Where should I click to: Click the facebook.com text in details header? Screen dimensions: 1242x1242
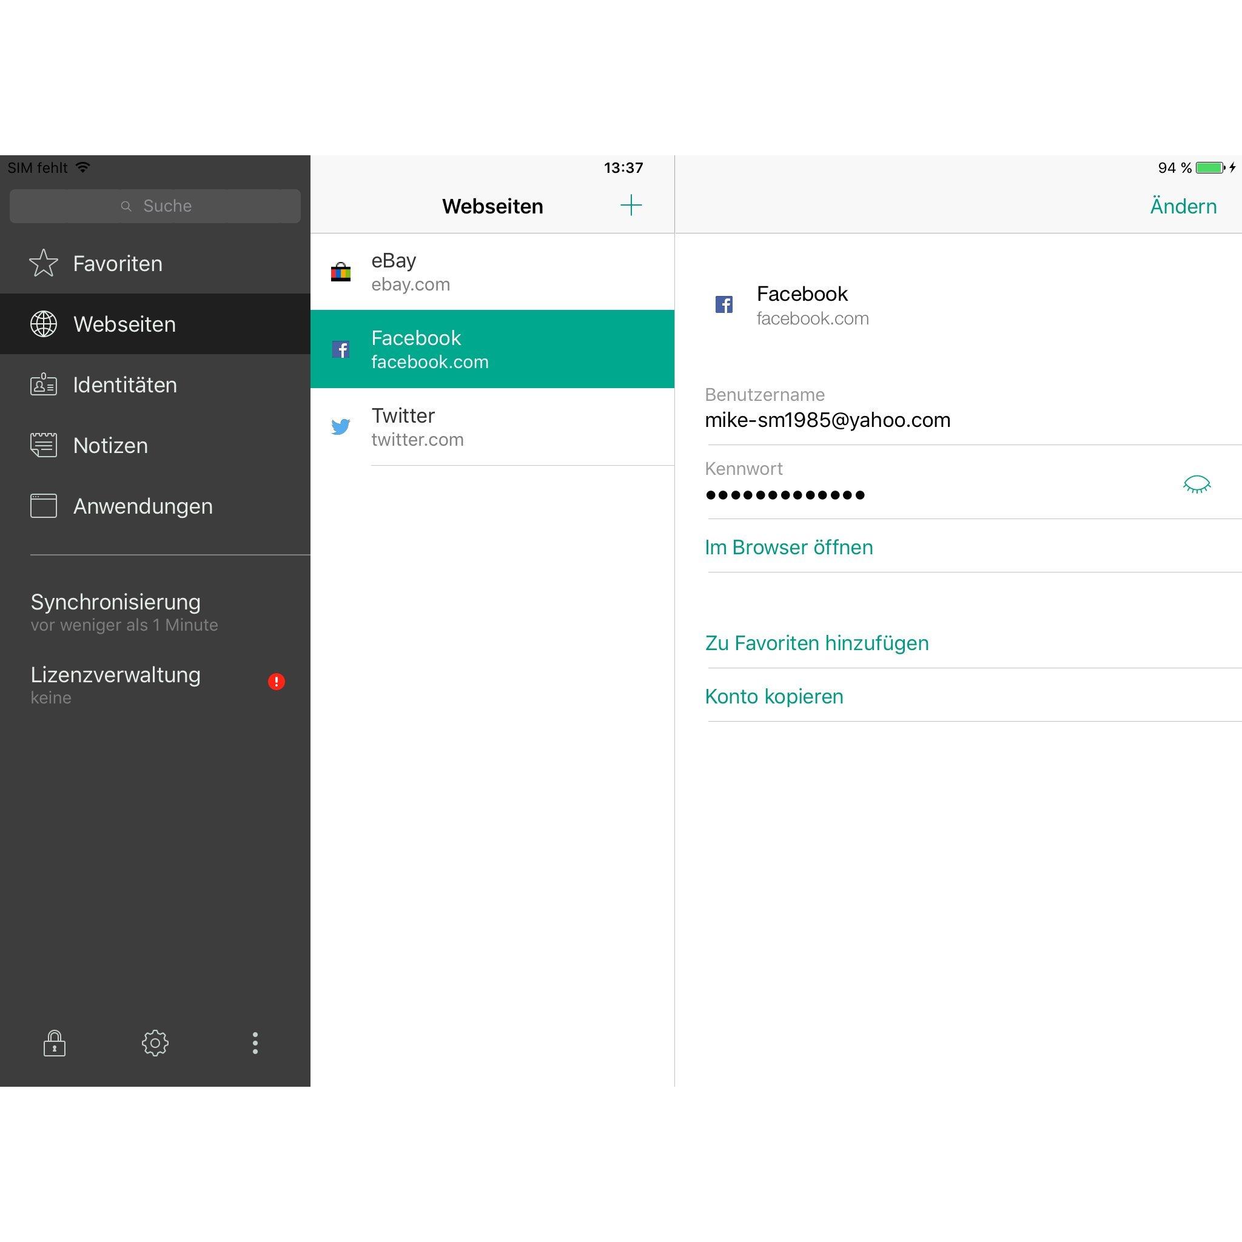tap(813, 318)
